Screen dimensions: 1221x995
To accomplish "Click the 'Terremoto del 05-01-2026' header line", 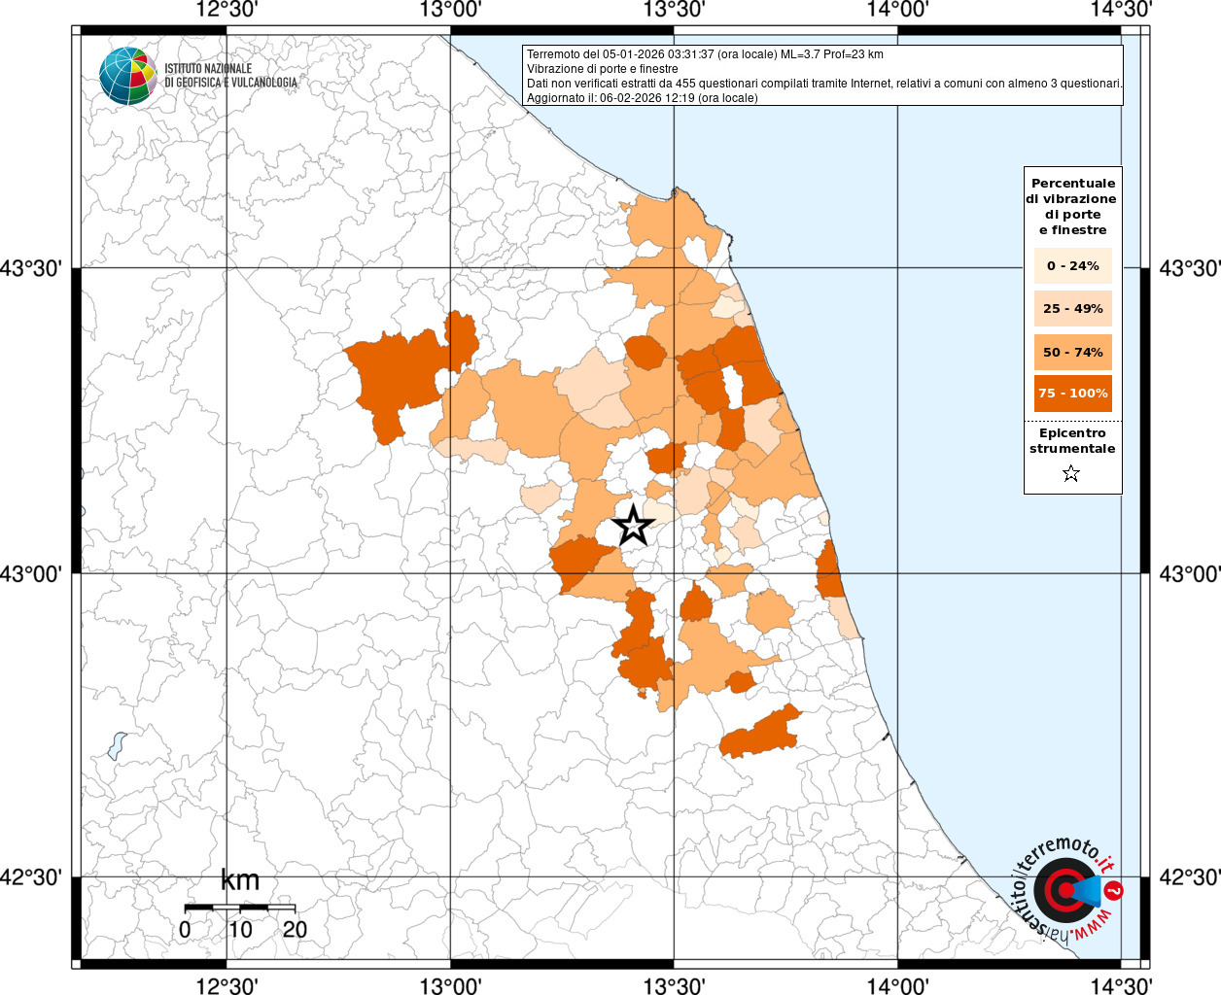I will click(x=705, y=54).
